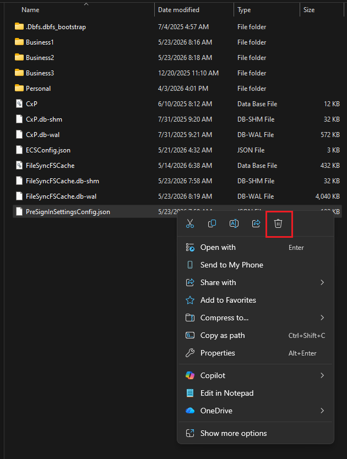Choose Open with from the context menu
The height and width of the screenshot is (459, 347).
(x=255, y=247)
